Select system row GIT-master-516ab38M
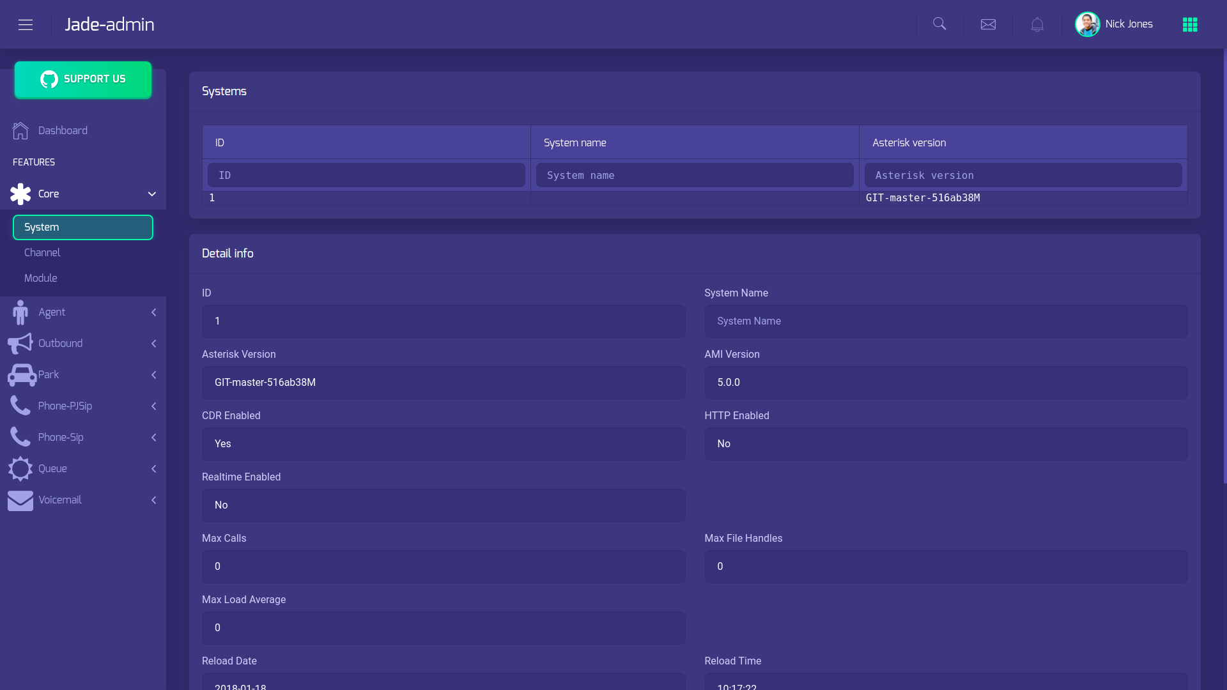The height and width of the screenshot is (690, 1227). (x=922, y=198)
